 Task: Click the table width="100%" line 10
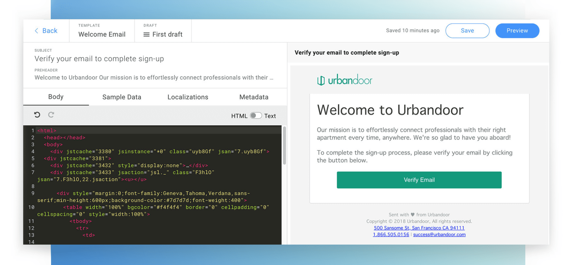point(153,211)
